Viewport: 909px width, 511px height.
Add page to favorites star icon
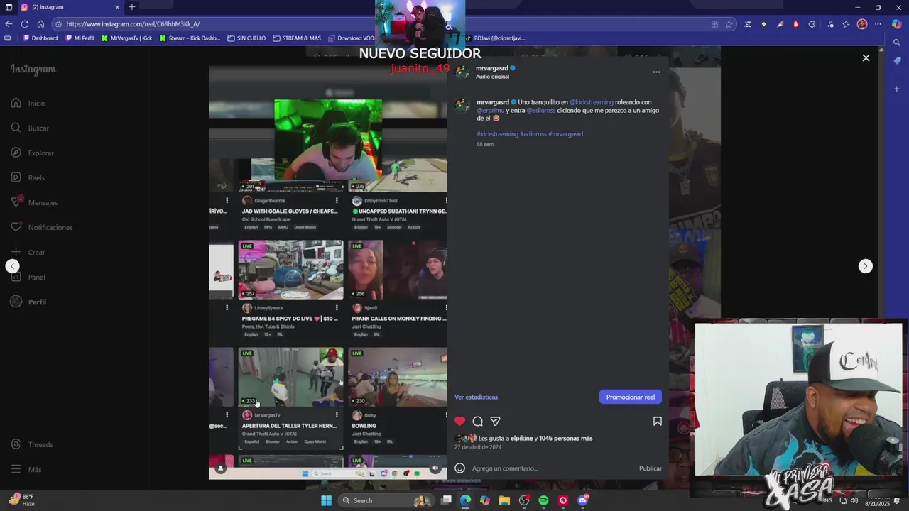(729, 24)
